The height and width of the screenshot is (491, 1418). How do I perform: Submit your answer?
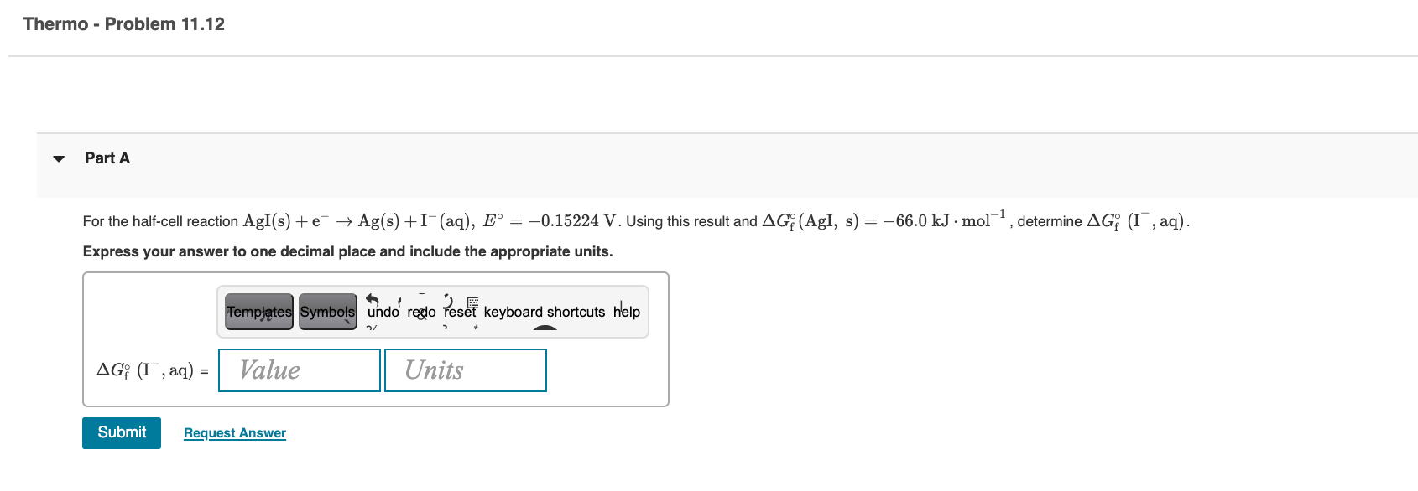pos(121,432)
